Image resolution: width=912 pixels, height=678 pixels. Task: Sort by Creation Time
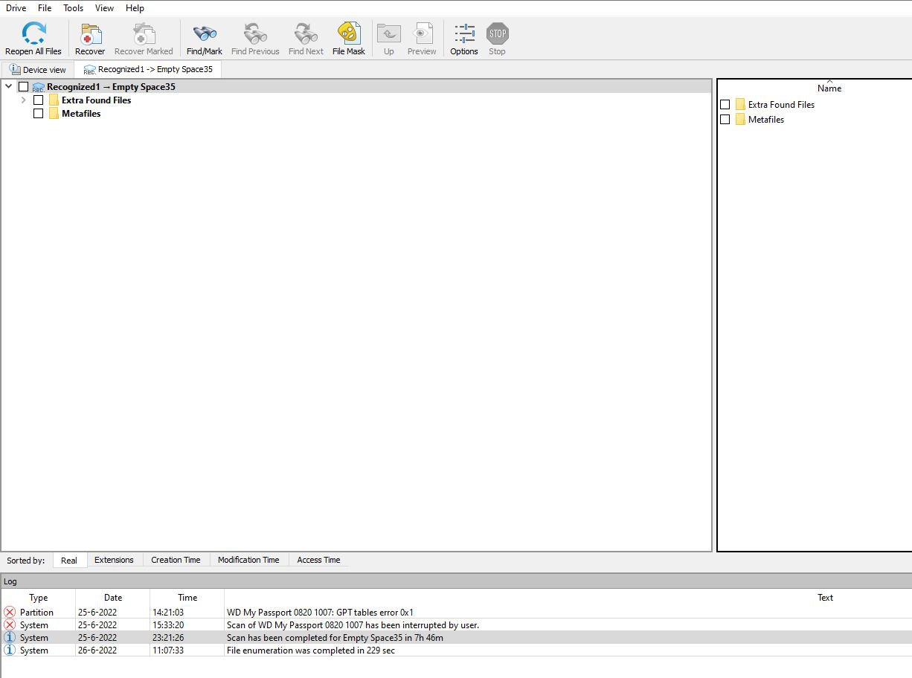176,560
